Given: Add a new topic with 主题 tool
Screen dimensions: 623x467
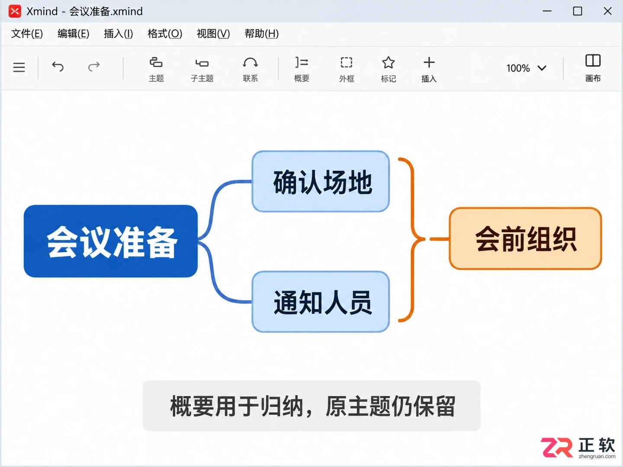Looking at the screenshot, I should [x=156, y=69].
